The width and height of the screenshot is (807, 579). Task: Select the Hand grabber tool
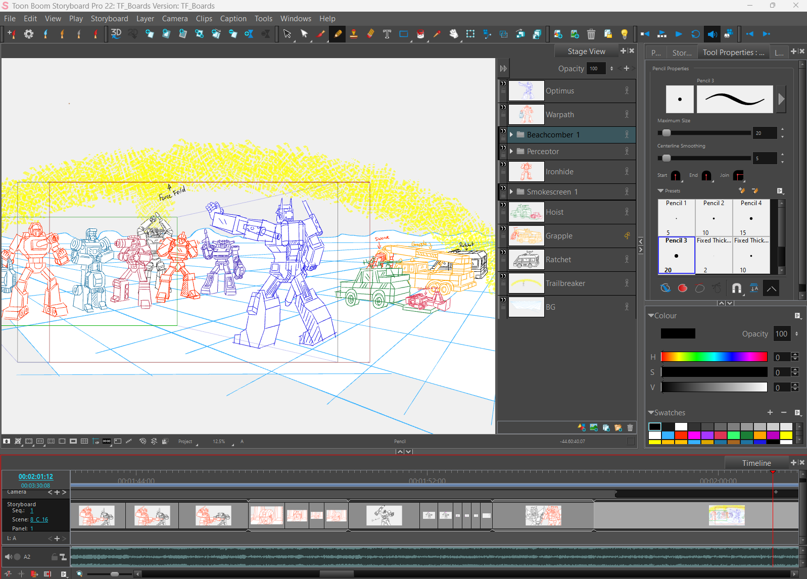tap(454, 34)
